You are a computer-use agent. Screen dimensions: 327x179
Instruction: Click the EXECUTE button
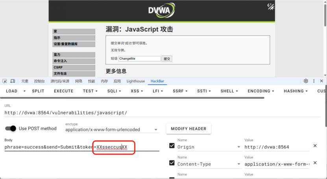coord(64,91)
